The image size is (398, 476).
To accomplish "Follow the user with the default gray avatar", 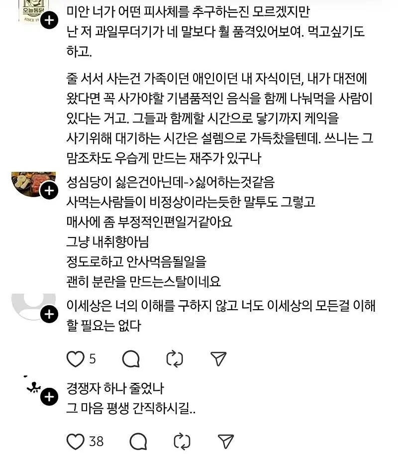I will 49,314.
